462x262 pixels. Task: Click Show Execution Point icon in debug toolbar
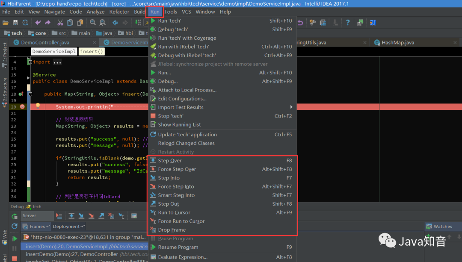pos(59,216)
